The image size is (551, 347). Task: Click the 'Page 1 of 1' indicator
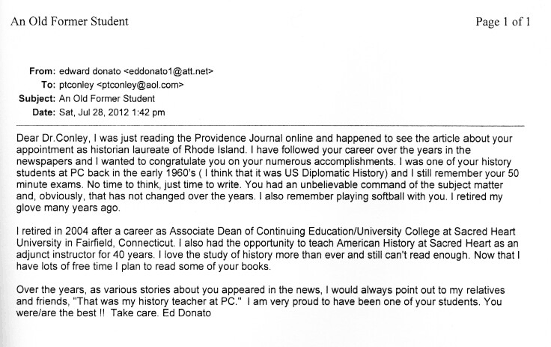tap(503, 21)
